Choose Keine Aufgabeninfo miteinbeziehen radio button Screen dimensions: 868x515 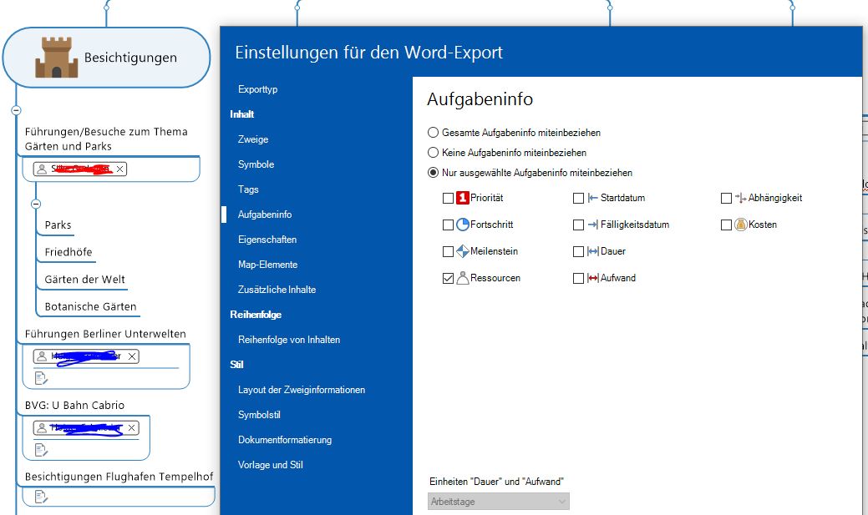tap(433, 153)
